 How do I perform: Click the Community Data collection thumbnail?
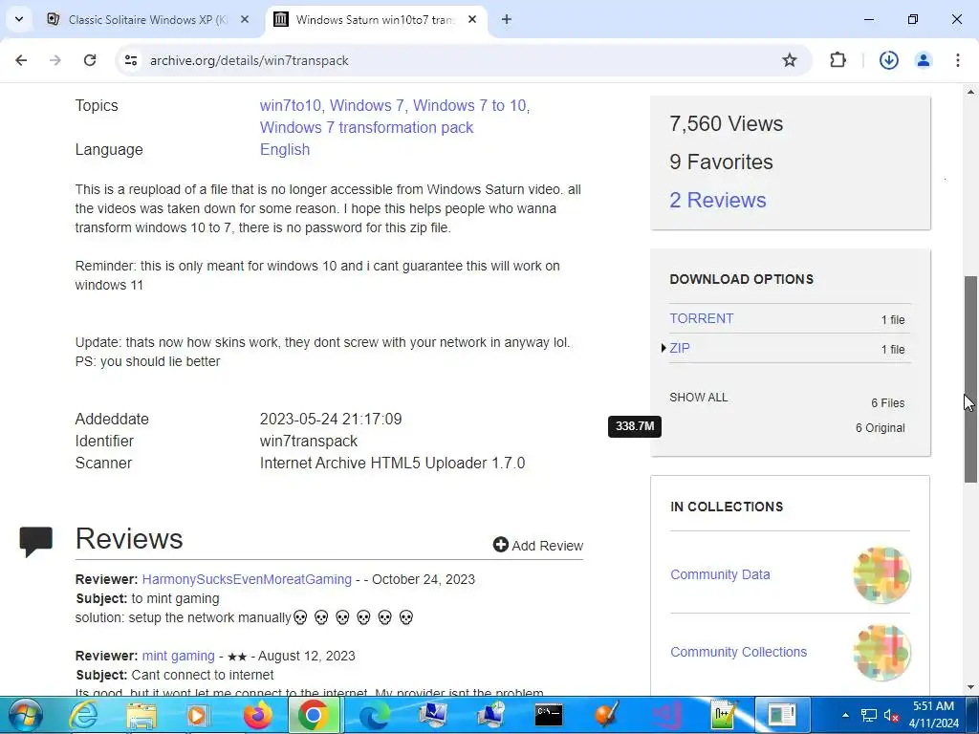pos(881,574)
